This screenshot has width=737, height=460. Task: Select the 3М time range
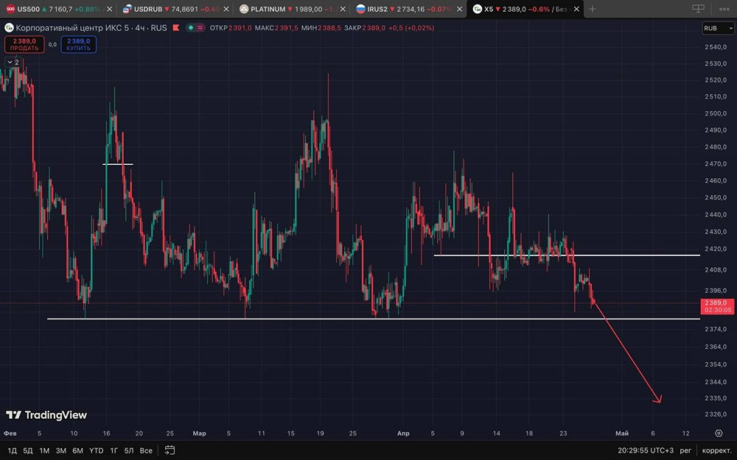[x=60, y=450]
